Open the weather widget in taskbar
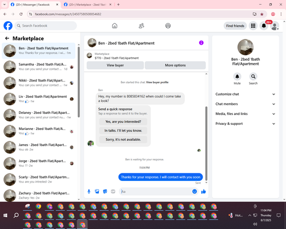Viewport: 286px width, 229px height. click(x=236, y=215)
